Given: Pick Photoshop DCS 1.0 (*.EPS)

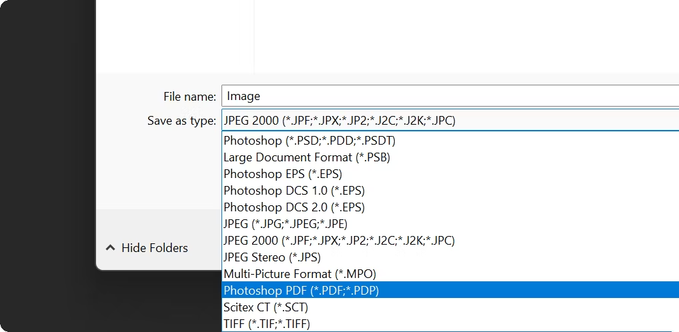Looking at the screenshot, I should click(450, 191).
